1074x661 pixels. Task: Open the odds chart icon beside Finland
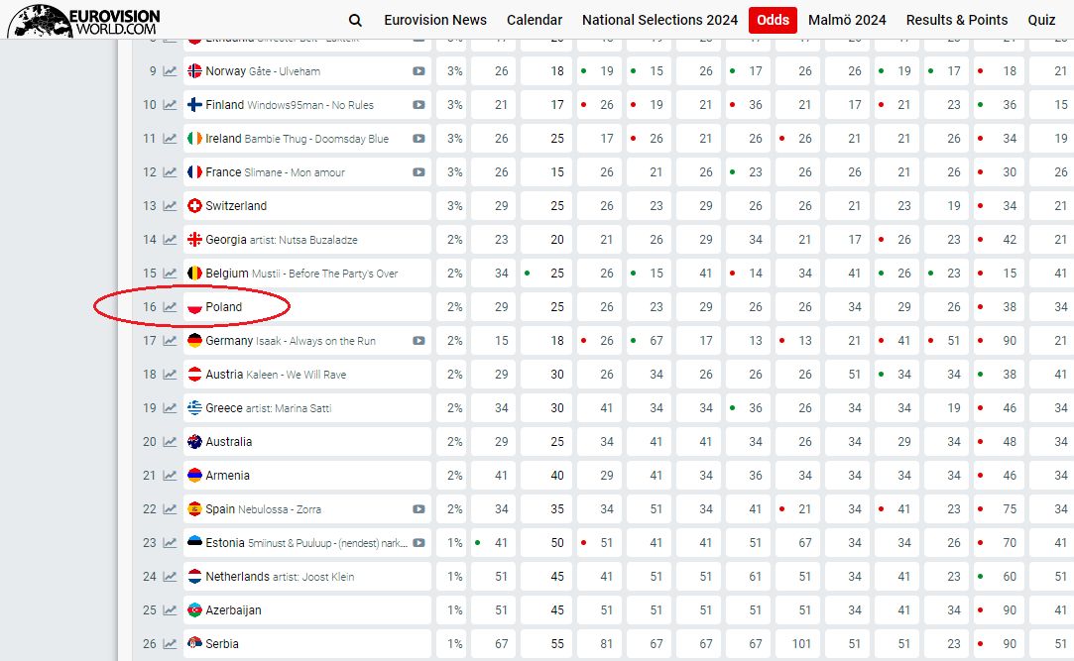click(x=170, y=105)
